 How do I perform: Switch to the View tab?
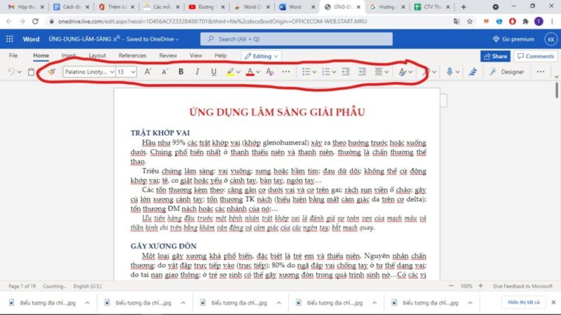click(x=196, y=55)
